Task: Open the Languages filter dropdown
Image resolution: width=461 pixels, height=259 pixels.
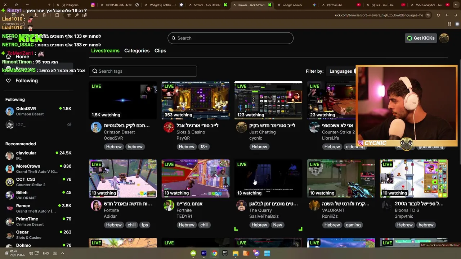Action: tap(341, 71)
